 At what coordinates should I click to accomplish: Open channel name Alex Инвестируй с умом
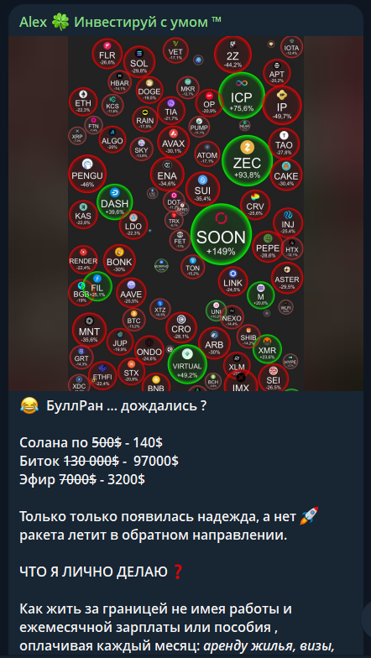click(120, 22)
